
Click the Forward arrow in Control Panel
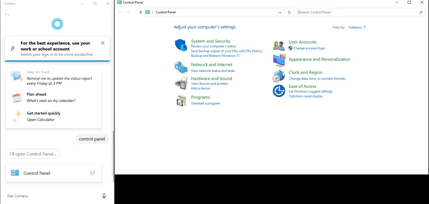128,12
